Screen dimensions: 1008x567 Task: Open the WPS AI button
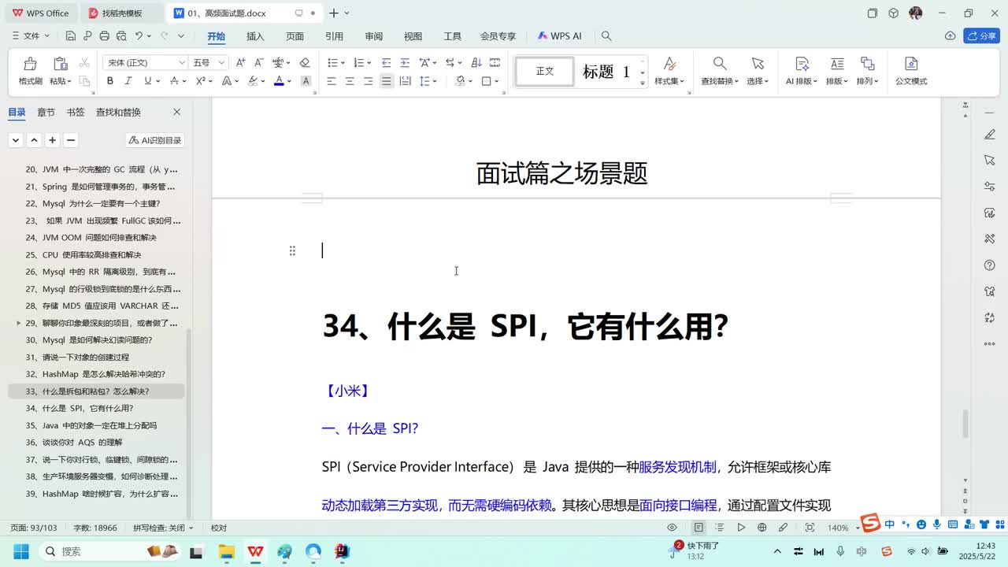[560, 36]
